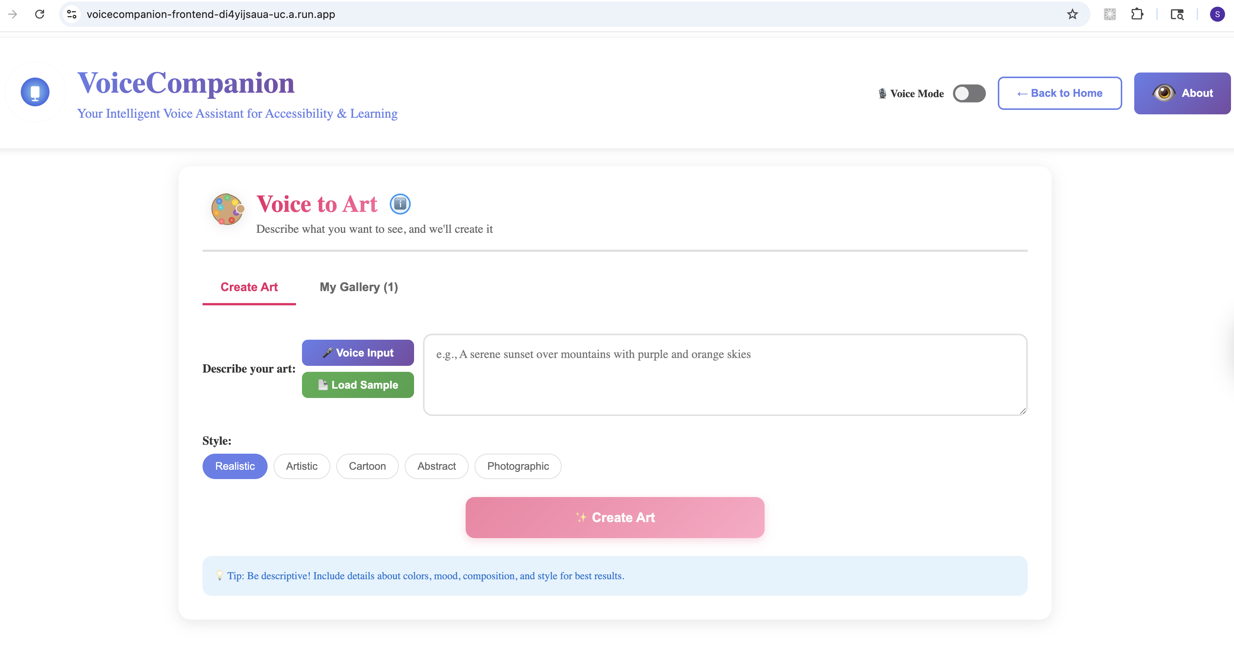Viewport: 1234px width, 645px height.
Task: View site information icon in address bar
Action: point(72,14)
